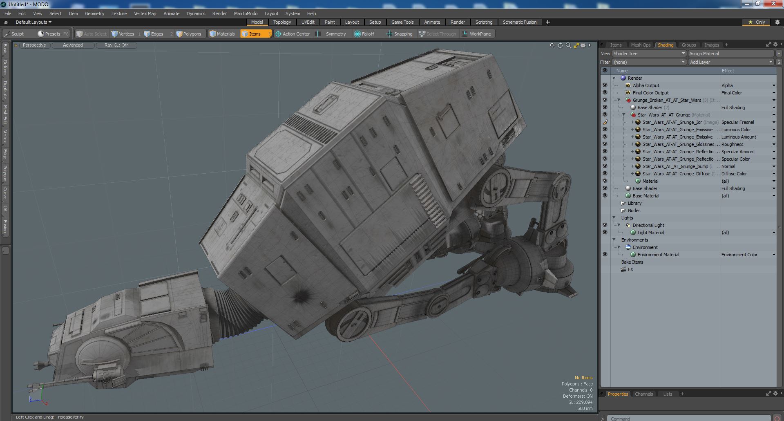Viewport: 784px width, 421px height.
Task: Toggle visibility of Alpha Output
Action: pos(605,85)
